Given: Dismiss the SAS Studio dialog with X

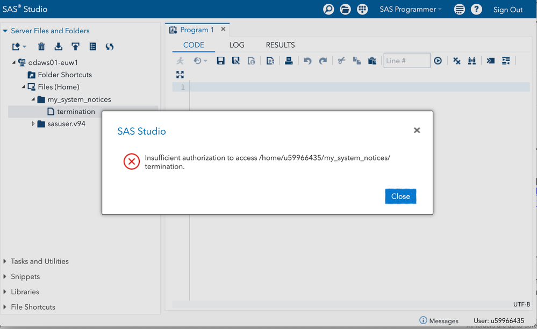Looking at the screenshot, I should (x=417, y=130).
